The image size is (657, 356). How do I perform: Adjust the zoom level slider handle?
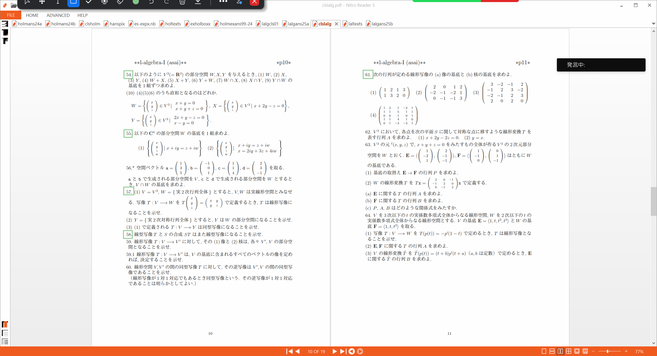(x=608, y=351)
